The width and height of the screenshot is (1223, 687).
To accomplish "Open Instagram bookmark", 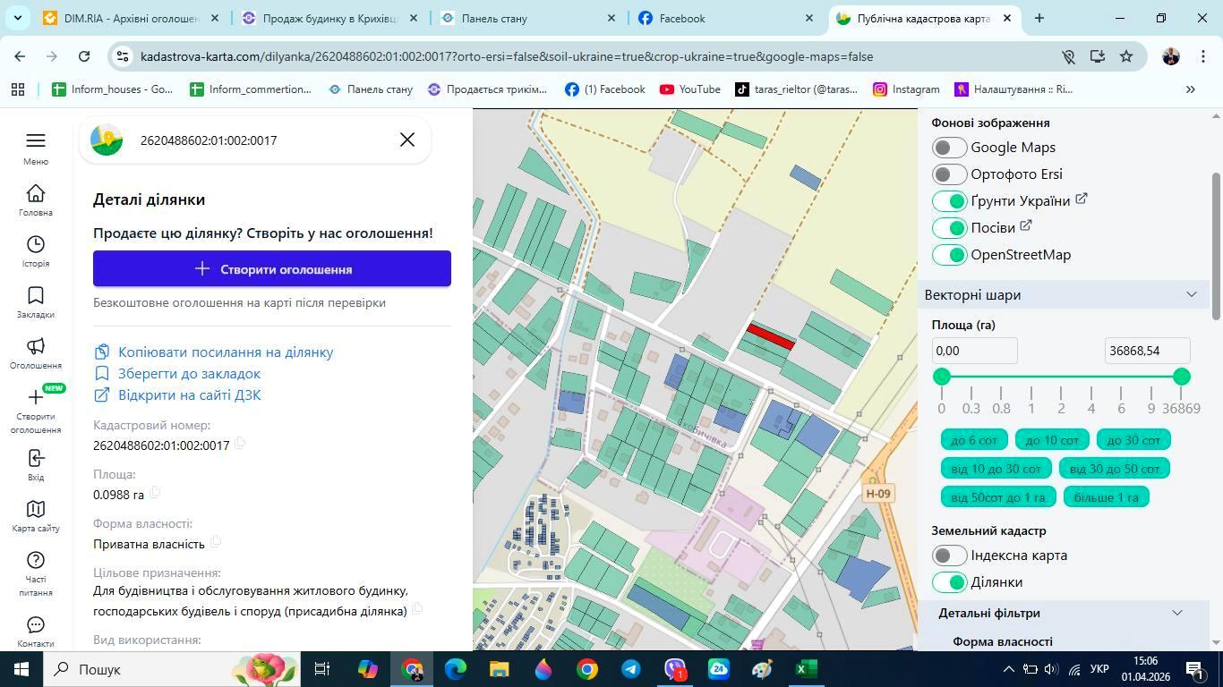I will [906, 89].
